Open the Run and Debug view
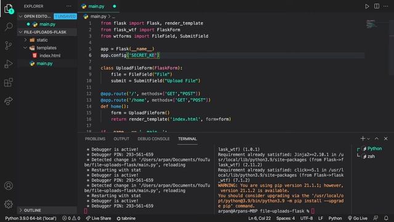 pyautogui.click(x=9, y=64)
